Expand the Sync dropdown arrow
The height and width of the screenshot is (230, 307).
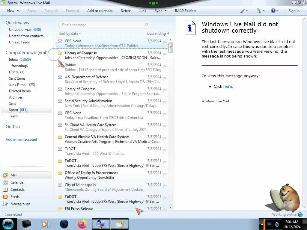tap(165, 11)
